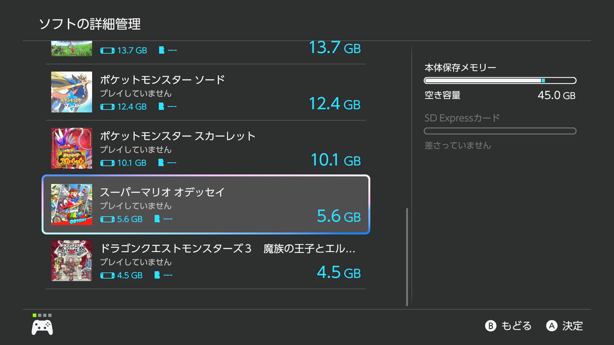Open the Pokémon Scarlet game thumbnail

click(72, 148)
